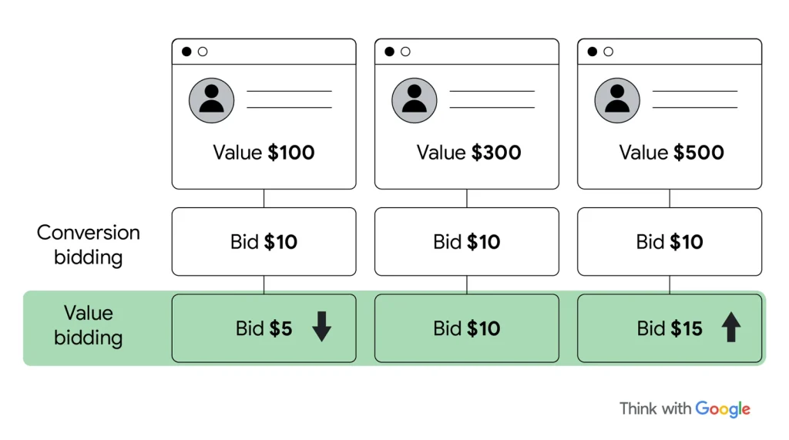Click the Conversion bidding row label
This screenshot has width=789, height=440.
click(89, 244)
